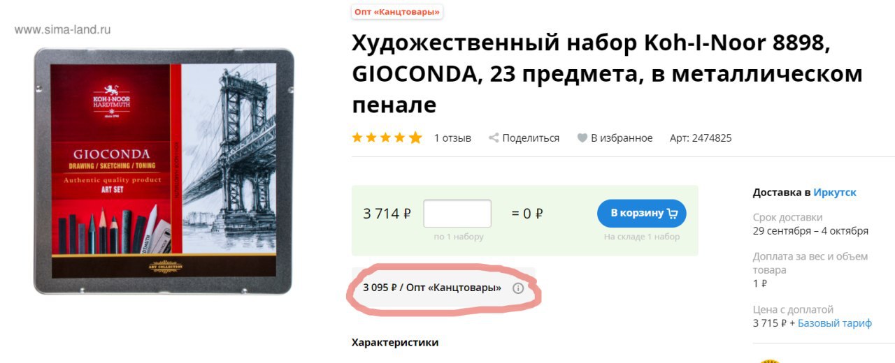Select the third rating star

pyautogui.click(x=386, y=138)
